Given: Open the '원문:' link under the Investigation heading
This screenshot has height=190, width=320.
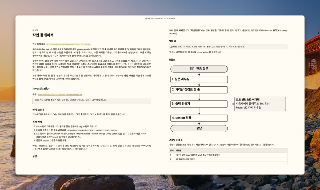Looking at the screenshot, I should point(60,95).
